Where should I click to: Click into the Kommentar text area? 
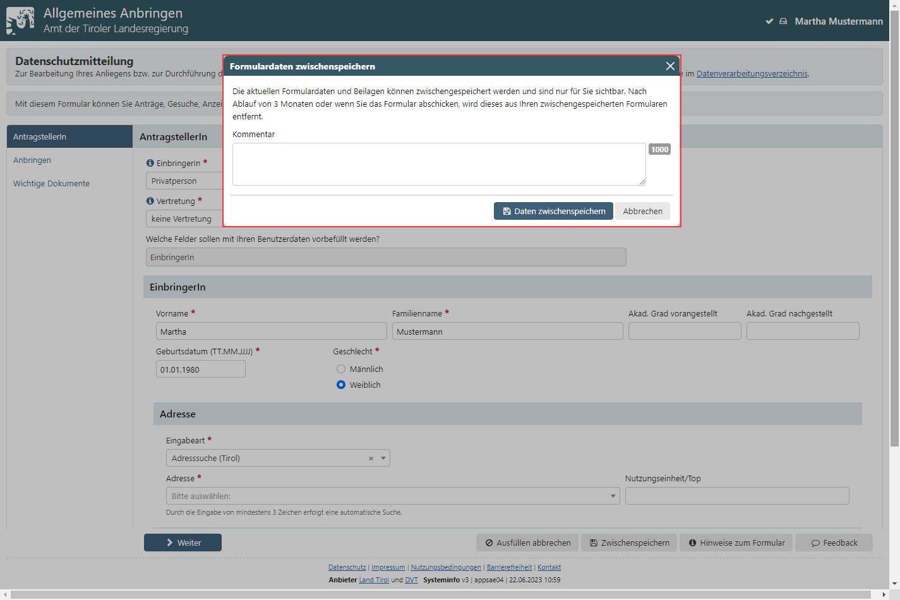point(439,164)
